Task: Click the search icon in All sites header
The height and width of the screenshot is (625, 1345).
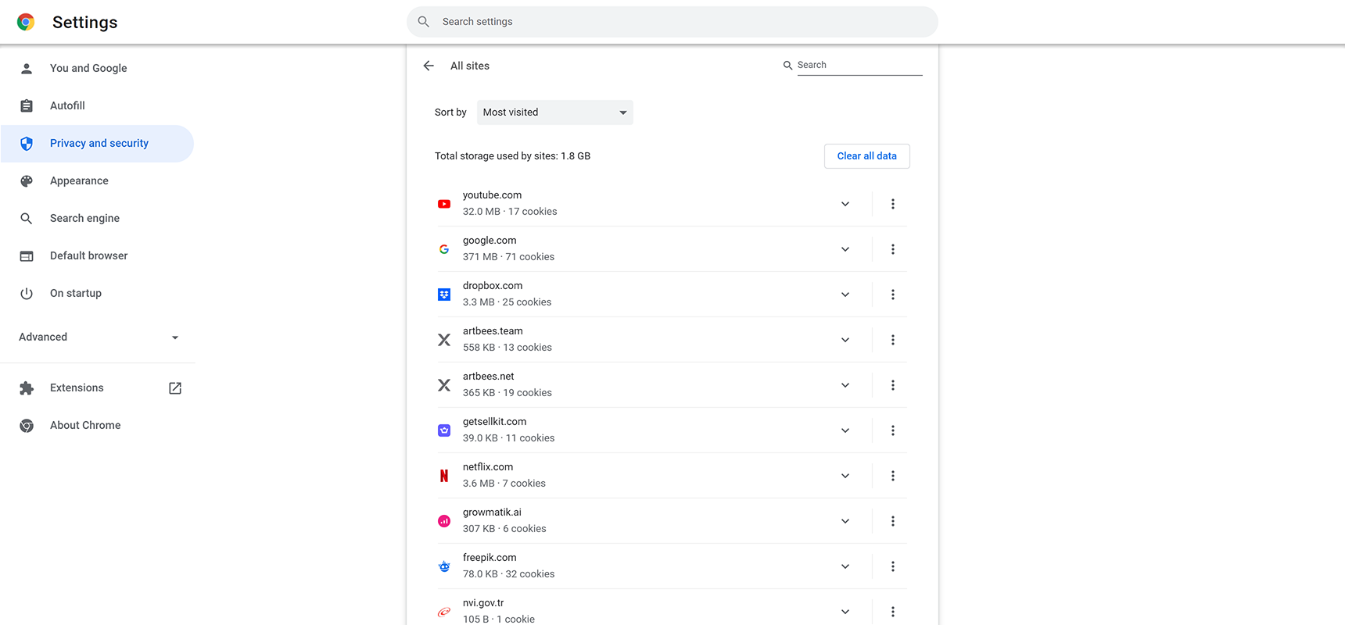Action: (x=787, y=66)
